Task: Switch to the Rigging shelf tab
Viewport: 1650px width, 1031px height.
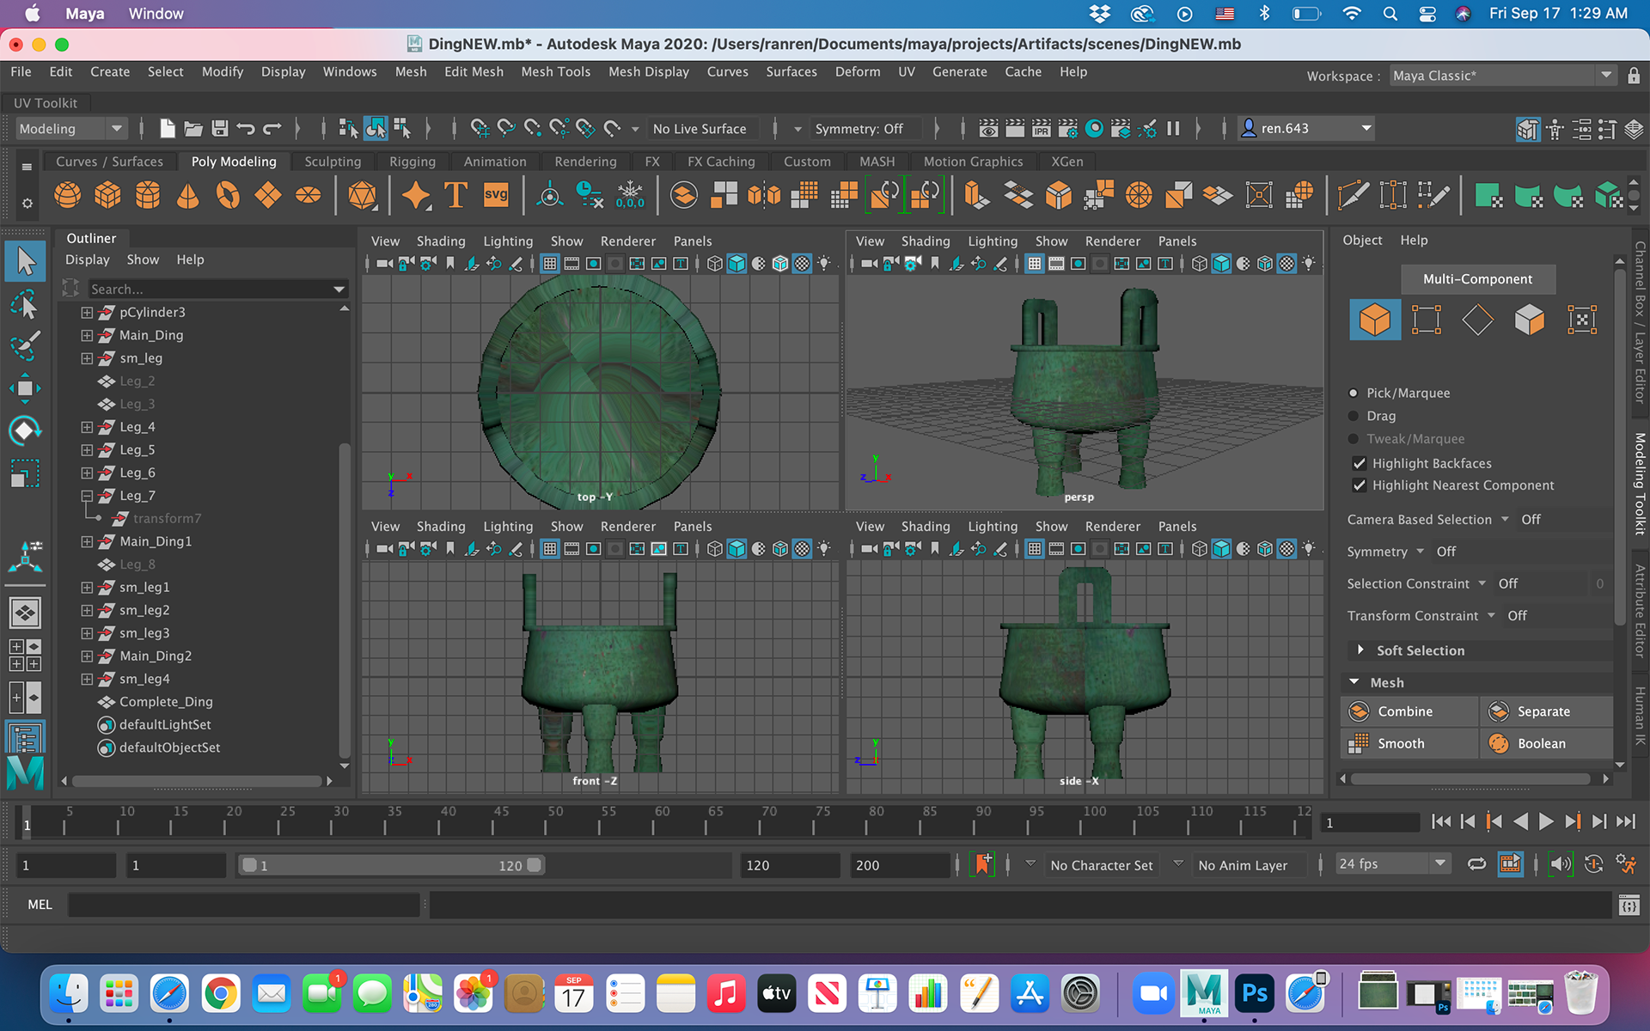Action: [412, 162]
